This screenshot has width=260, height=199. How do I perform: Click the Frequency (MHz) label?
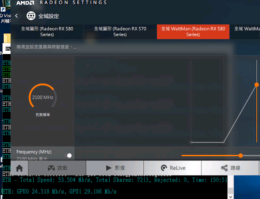[x=34, y=152]
